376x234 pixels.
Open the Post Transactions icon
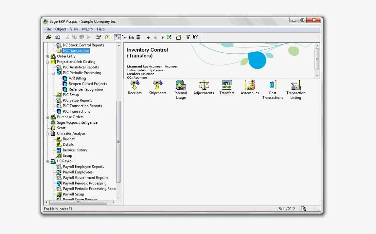click(273, 90)
